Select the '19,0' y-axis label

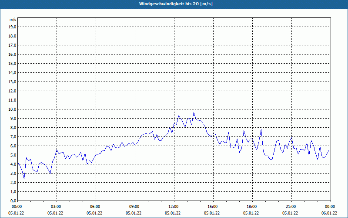tap(13, 27)
